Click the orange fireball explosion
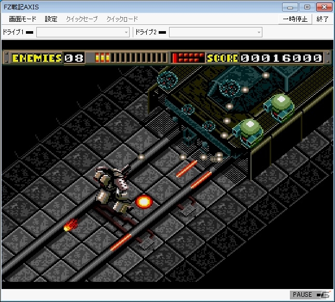The width and height of the screenshot is (335, 302). (144, 201)
